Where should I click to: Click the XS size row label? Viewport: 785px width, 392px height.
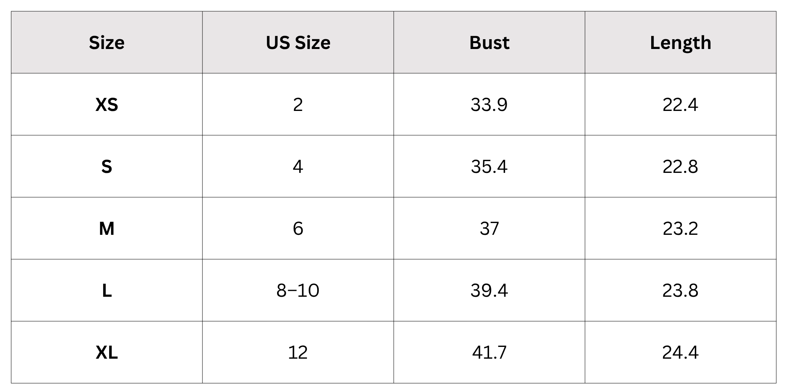click(x=107, y=105)
